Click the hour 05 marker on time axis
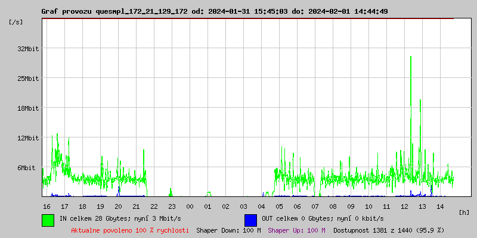 pos(279,206)
